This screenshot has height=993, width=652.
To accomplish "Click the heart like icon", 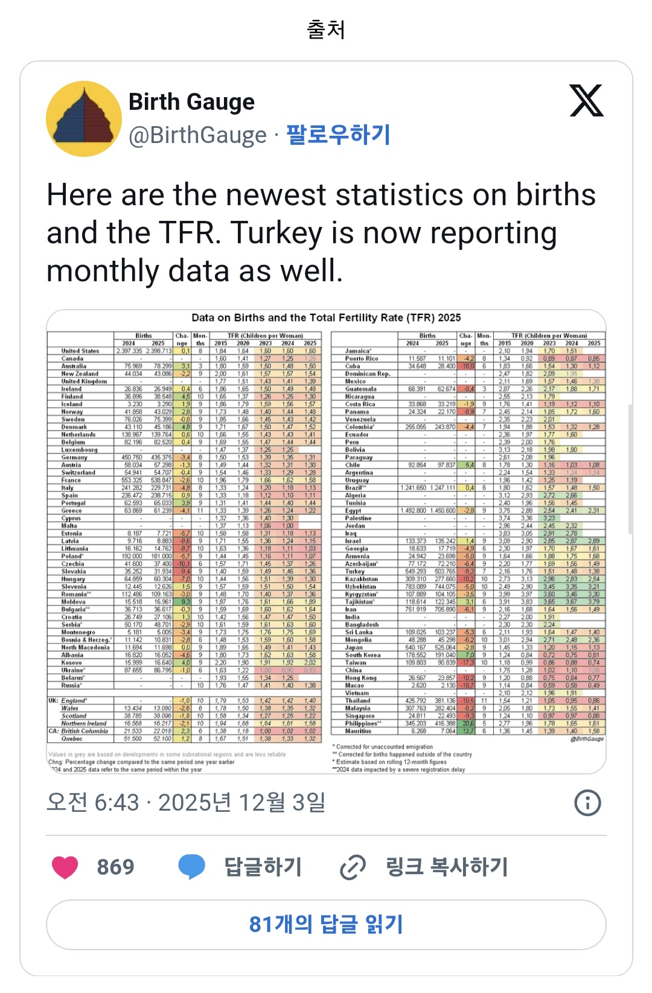I will (65, 867).
